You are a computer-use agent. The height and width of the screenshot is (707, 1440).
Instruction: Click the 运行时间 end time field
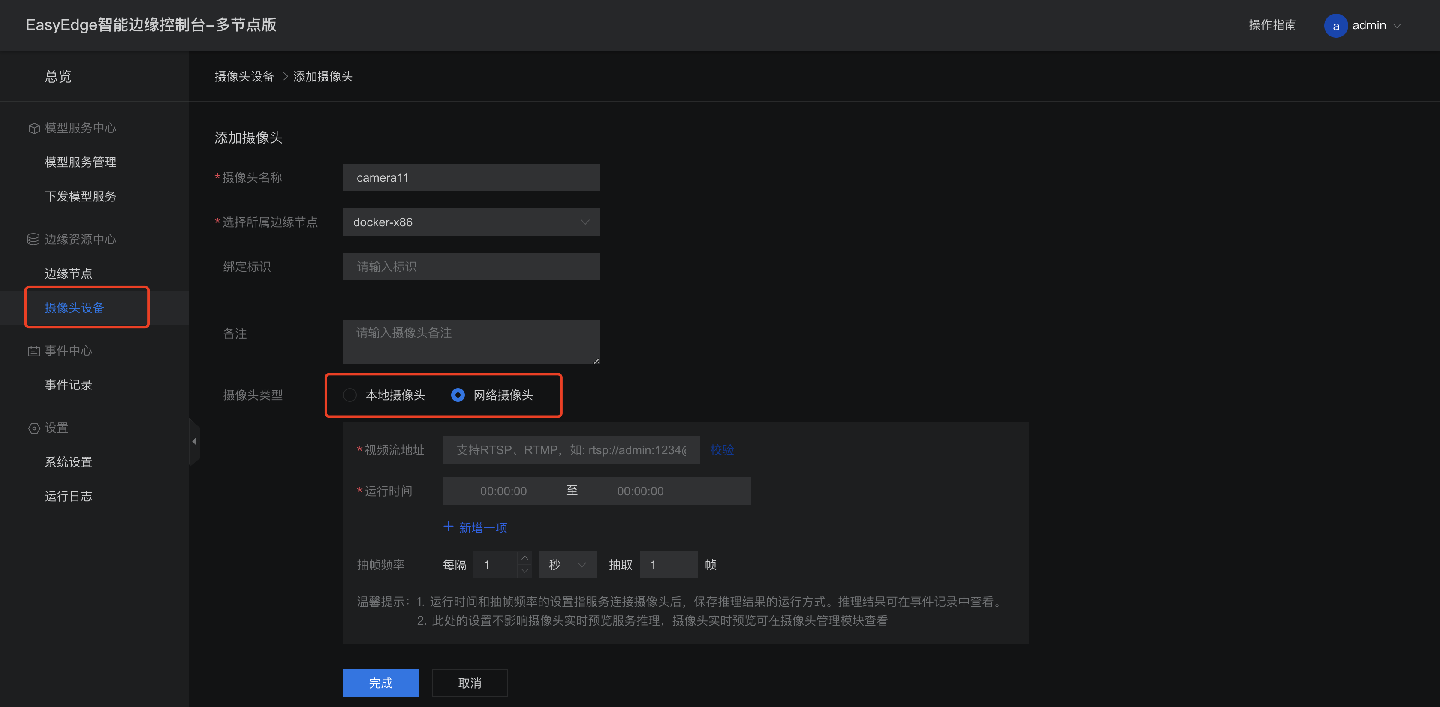pyautogui.click(x=641, y=491)
